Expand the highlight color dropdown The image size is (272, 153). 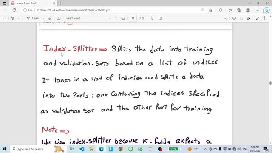click(x=18, y=18)
